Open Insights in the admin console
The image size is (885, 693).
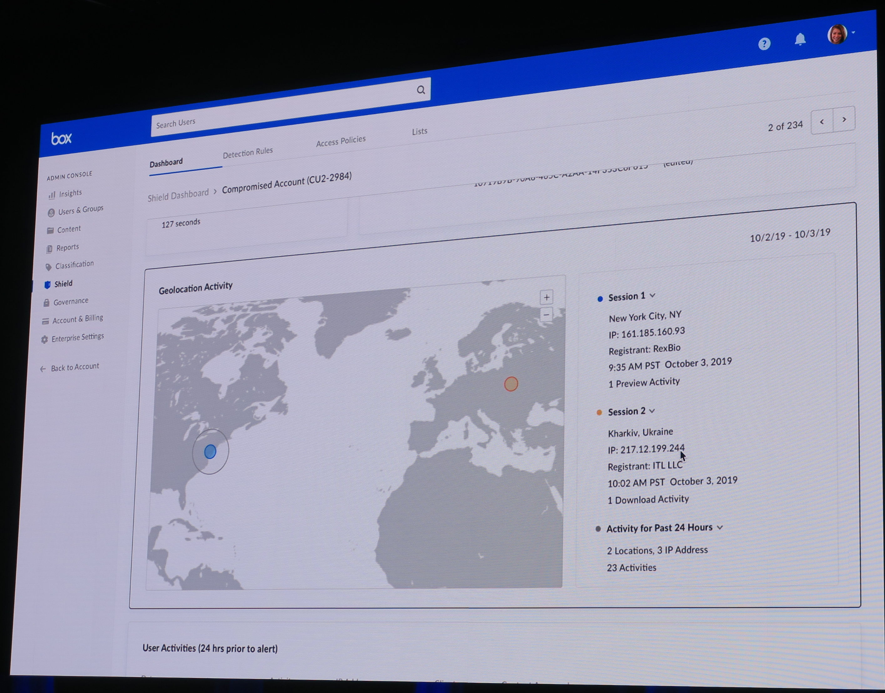[x=70, y=193]
